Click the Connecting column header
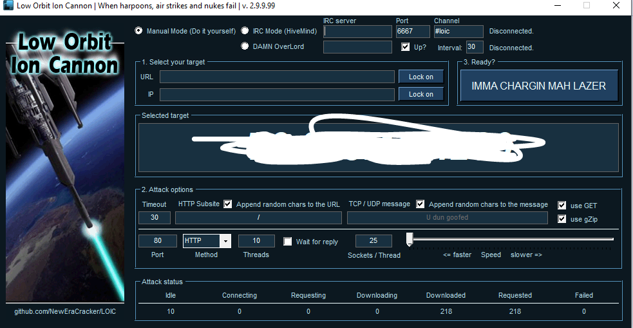633x328 pixels. click(x=240, y=295)
